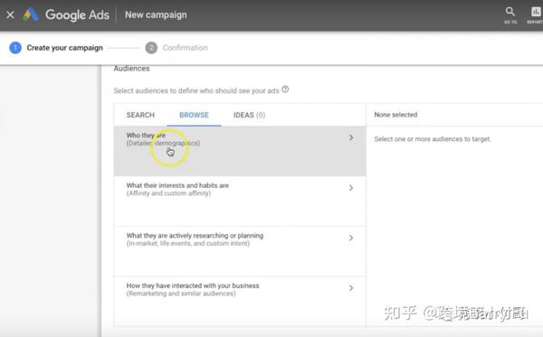543x337 pixels.
Task: Select Who they are audience category
Action: pyautogui.click(x=240, y=151)
